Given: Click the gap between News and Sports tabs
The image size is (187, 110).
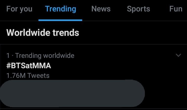Looking at the screenshot, I should pyautogui.click(x=119, y=9).
